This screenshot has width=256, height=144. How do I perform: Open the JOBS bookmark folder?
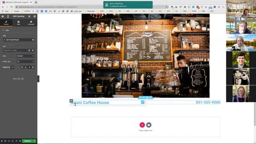(x=202, y=11)
